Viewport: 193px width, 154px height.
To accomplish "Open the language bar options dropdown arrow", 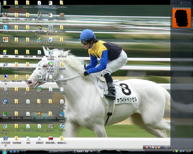I will pyautogui.click(x=169, y=148).
